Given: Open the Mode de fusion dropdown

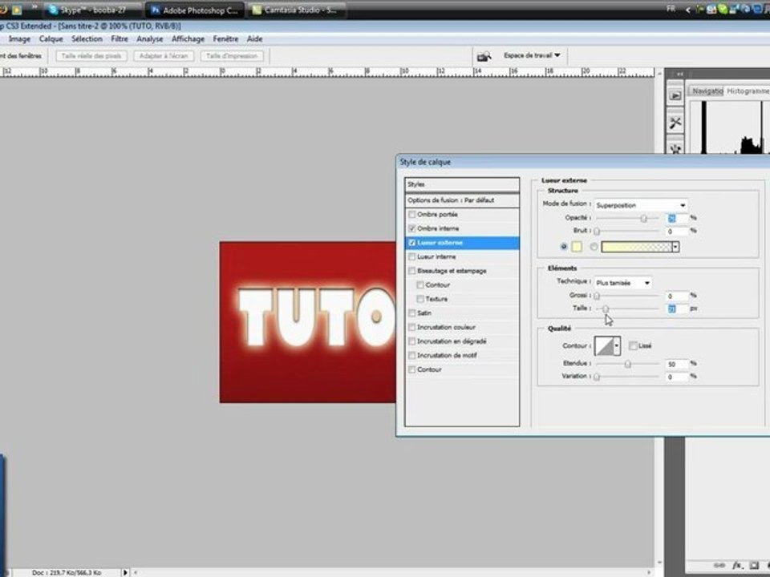Looking at the screenshot, I should [x=641, y=205].
